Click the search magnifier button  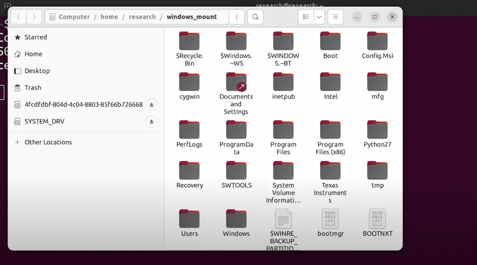tap(255, 17)
